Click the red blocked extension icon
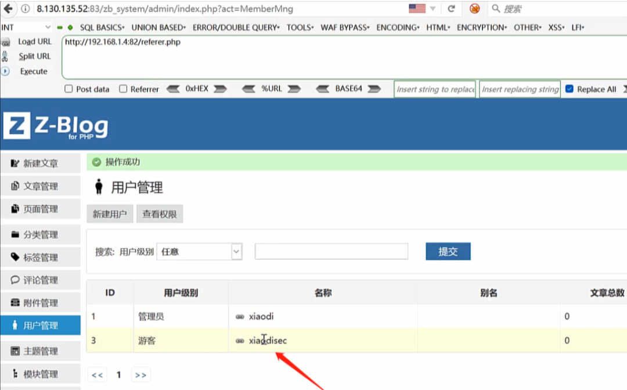The image size is (627, 390). point(475,8)
